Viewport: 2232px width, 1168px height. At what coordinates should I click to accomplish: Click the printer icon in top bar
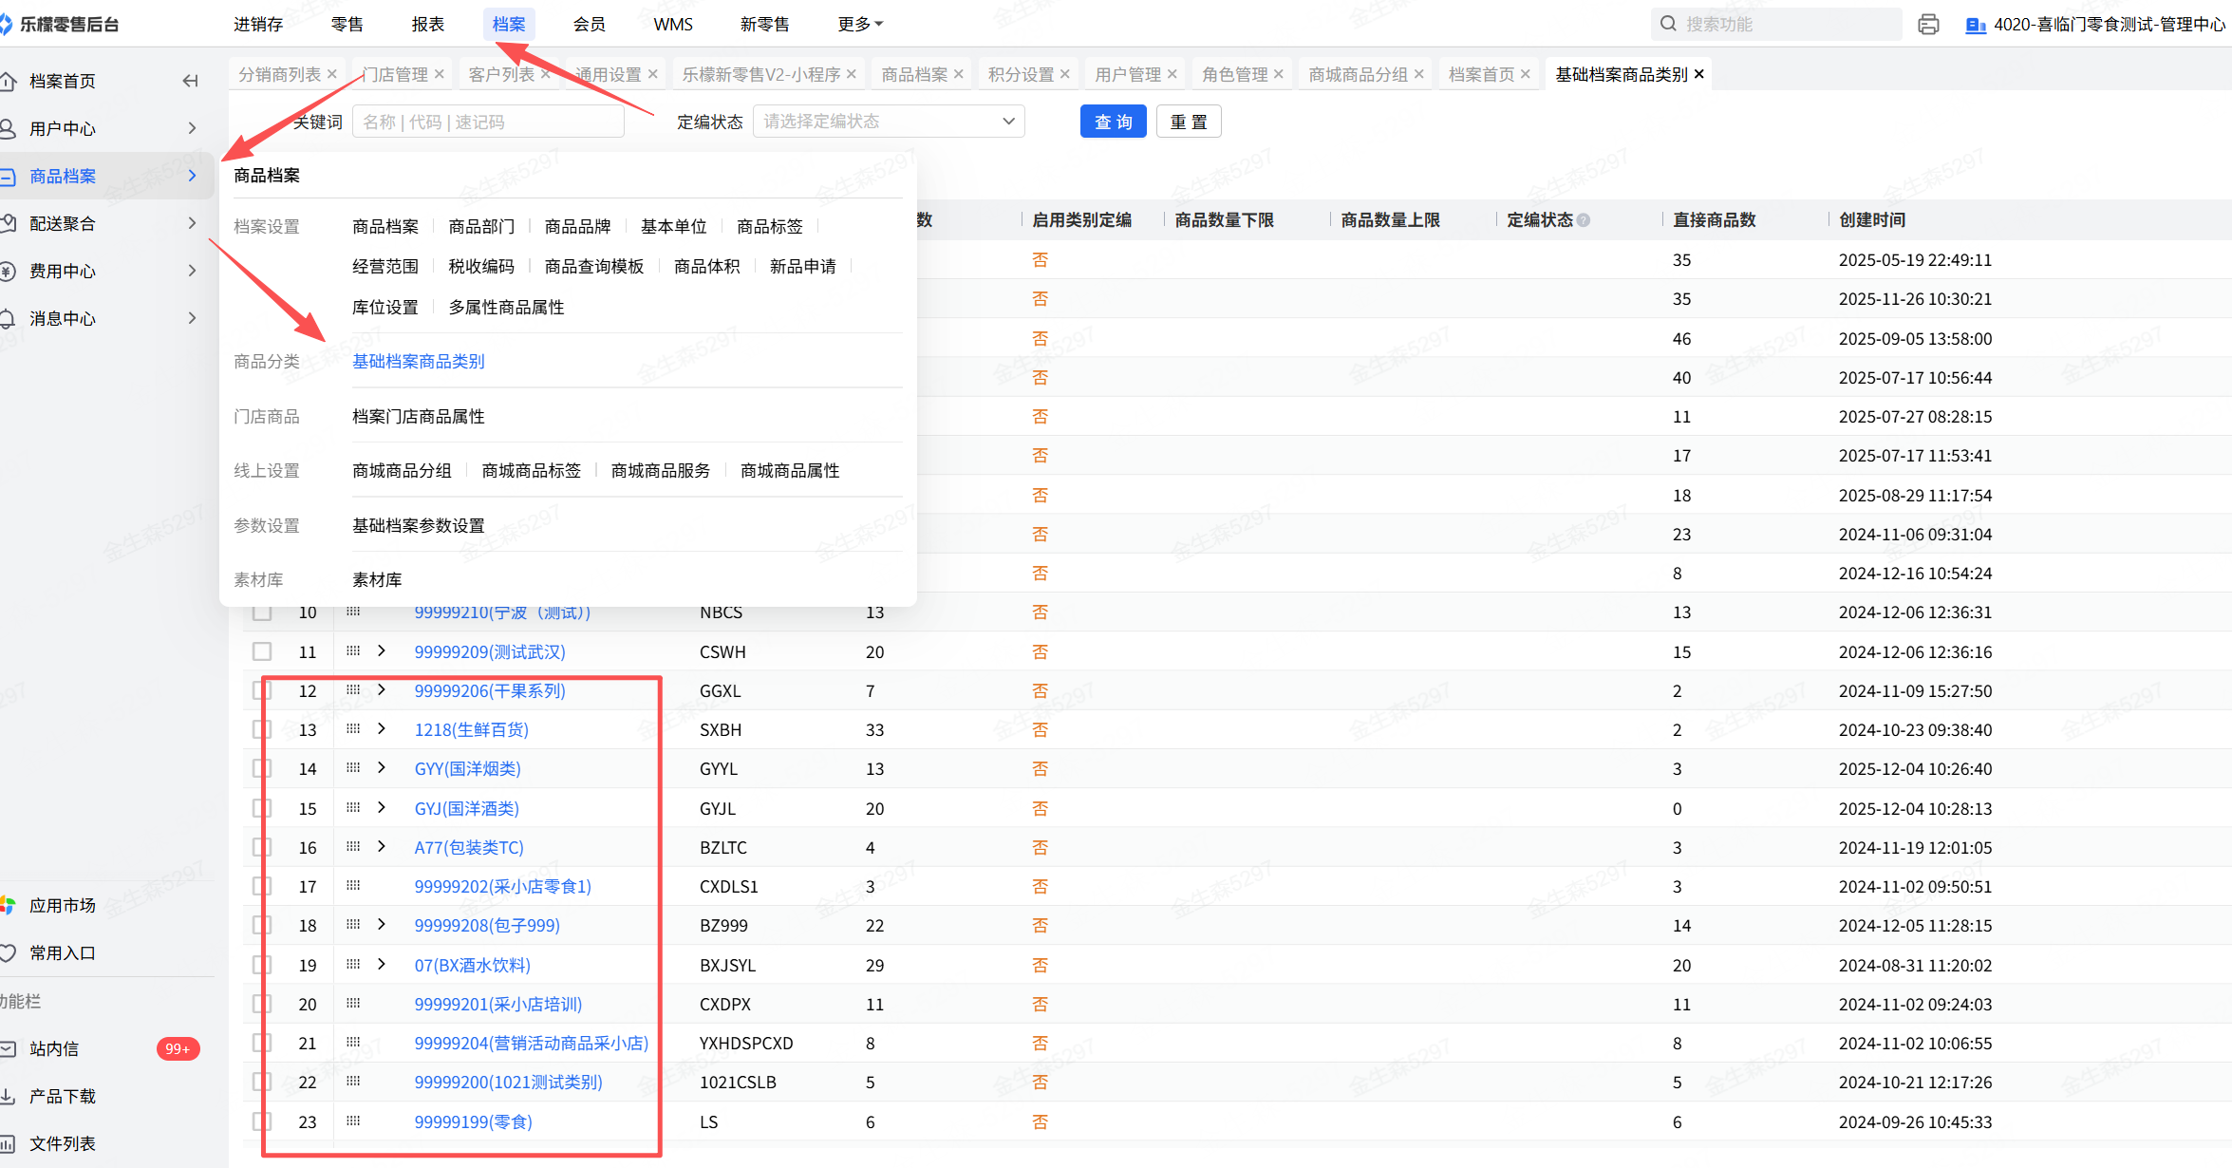pos(1928,25)
